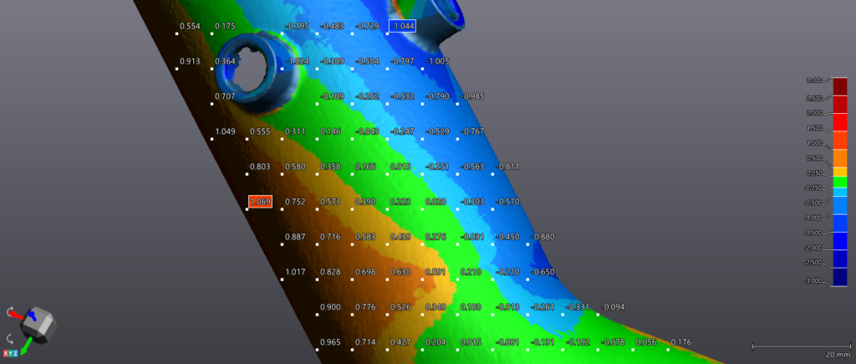Click the -1.500 legend value
Screen dimensions: 856x364
(813, 233)
